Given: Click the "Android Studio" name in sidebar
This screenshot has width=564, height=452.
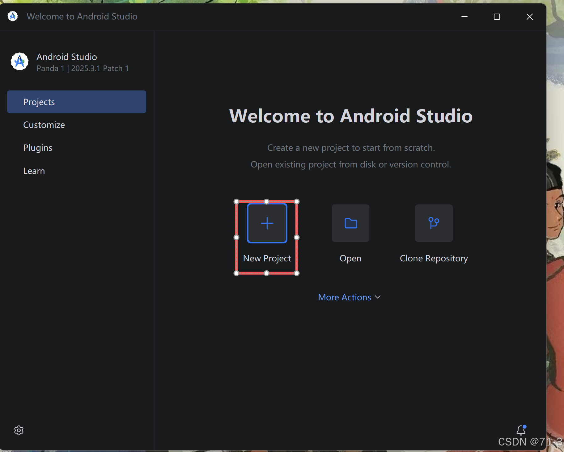Looking at the screenshot, I should (67, 57).
